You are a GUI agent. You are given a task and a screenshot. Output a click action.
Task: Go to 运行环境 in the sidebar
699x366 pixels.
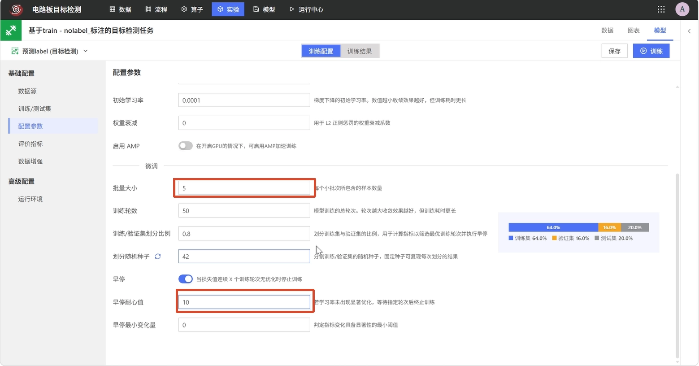point(30,199)
